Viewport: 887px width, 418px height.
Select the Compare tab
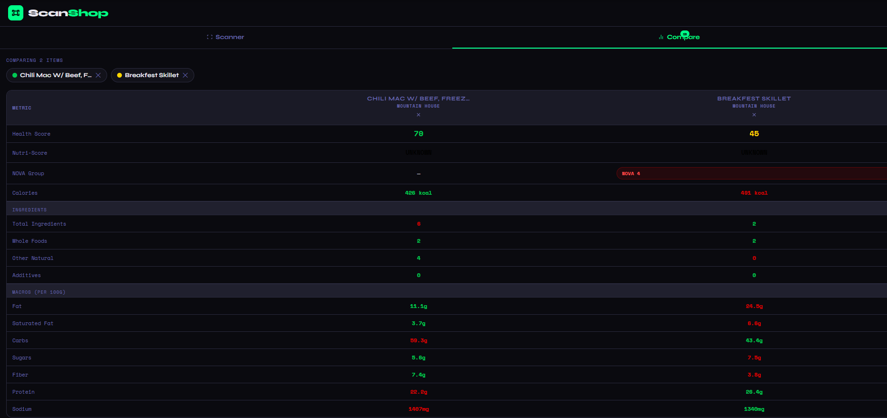683,38
